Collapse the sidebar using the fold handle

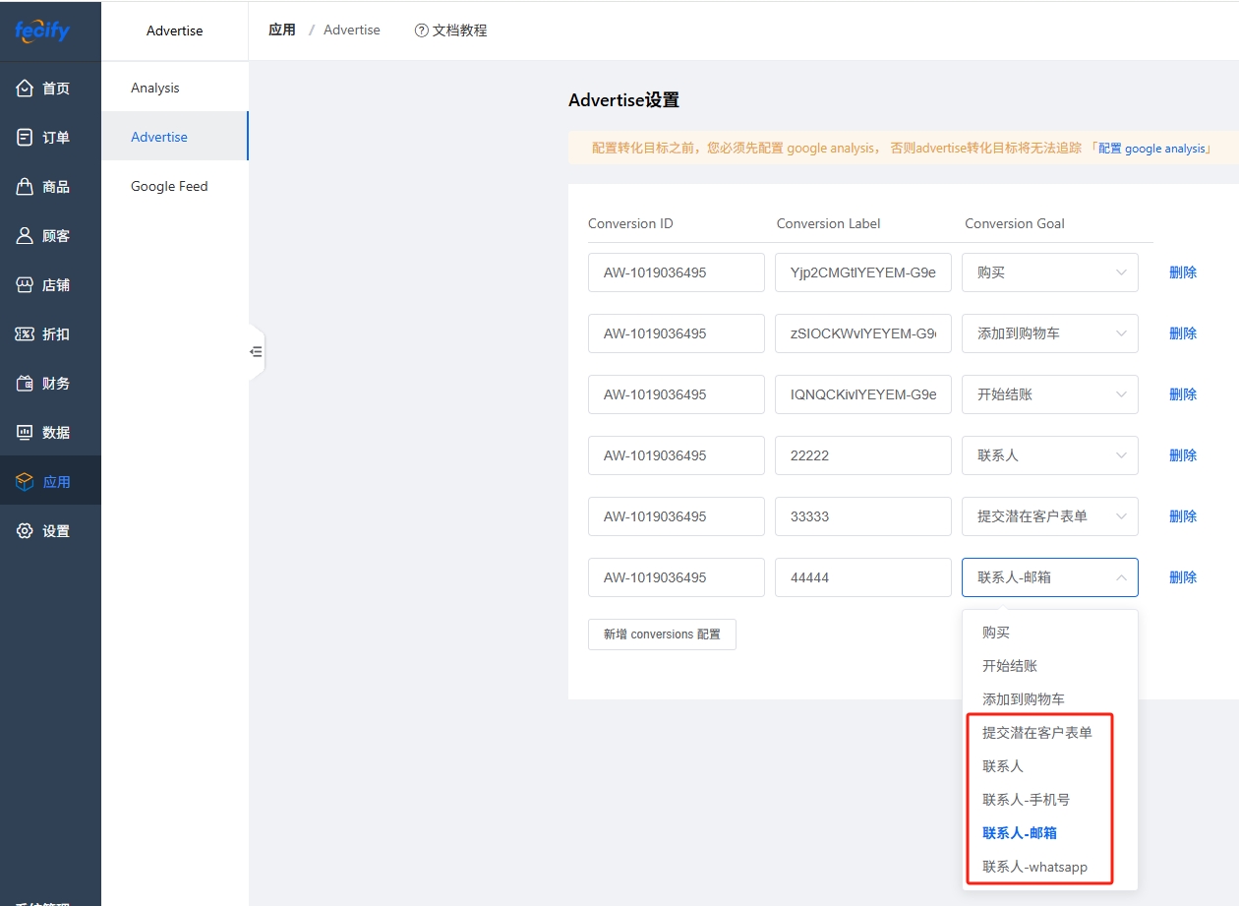256,351
